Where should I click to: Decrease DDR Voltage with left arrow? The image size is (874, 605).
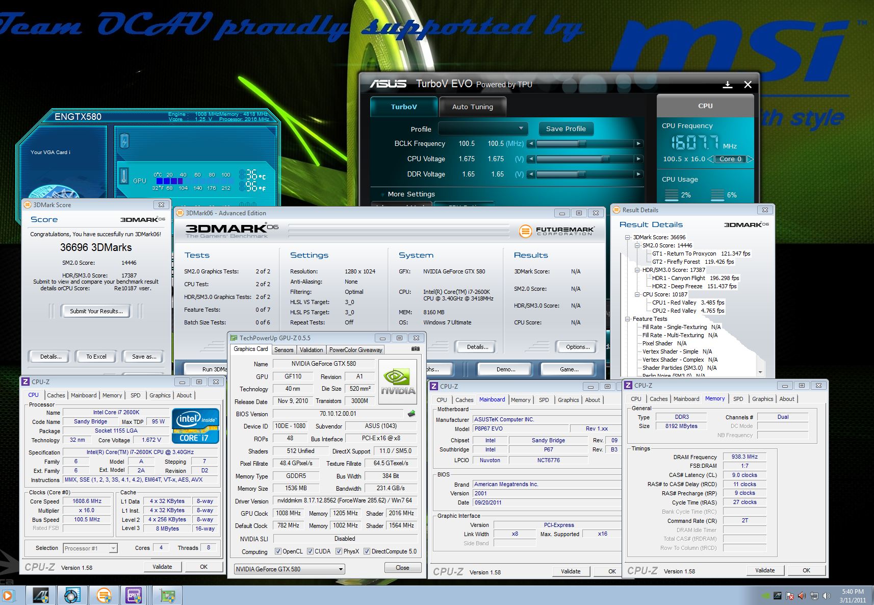(x=531, y=174)
